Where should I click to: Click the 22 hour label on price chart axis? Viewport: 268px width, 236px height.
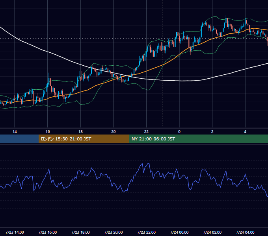click(x=146, y=132)
